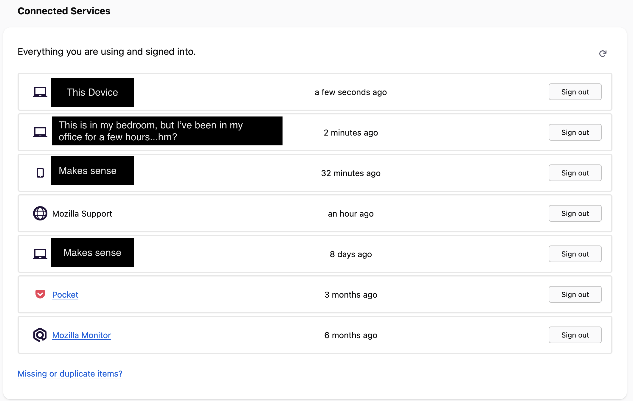Click the Makes sense label in the phone row

pyautogui.click(x=92, y=170)
